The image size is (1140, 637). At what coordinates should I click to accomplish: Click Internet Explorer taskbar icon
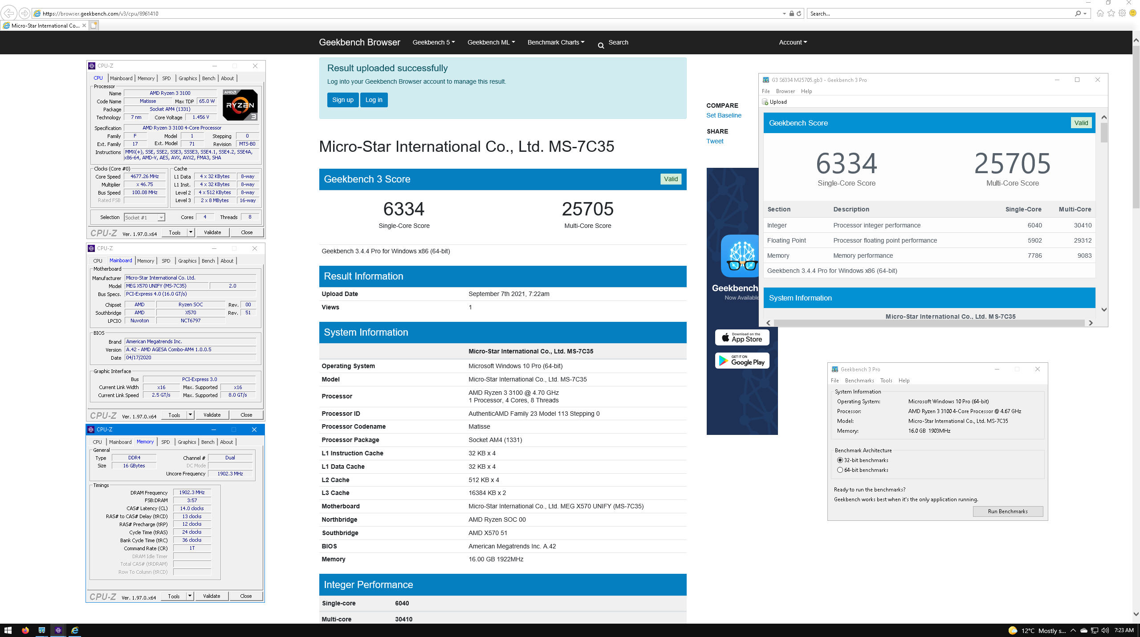pos(74,630)
